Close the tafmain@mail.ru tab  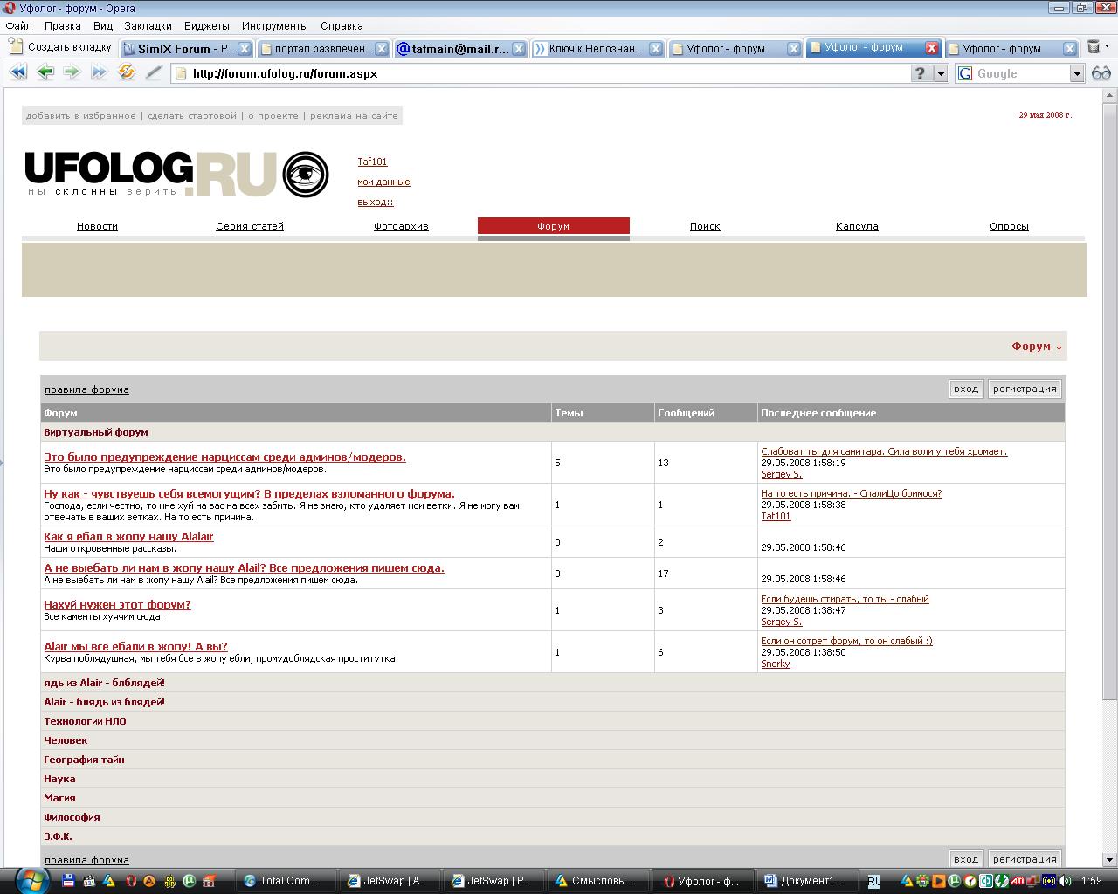[518, 49]
